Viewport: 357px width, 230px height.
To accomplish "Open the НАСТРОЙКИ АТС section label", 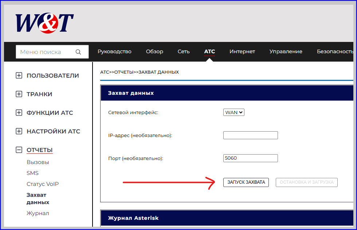I will pyautogui.click(x=53, y=131).
